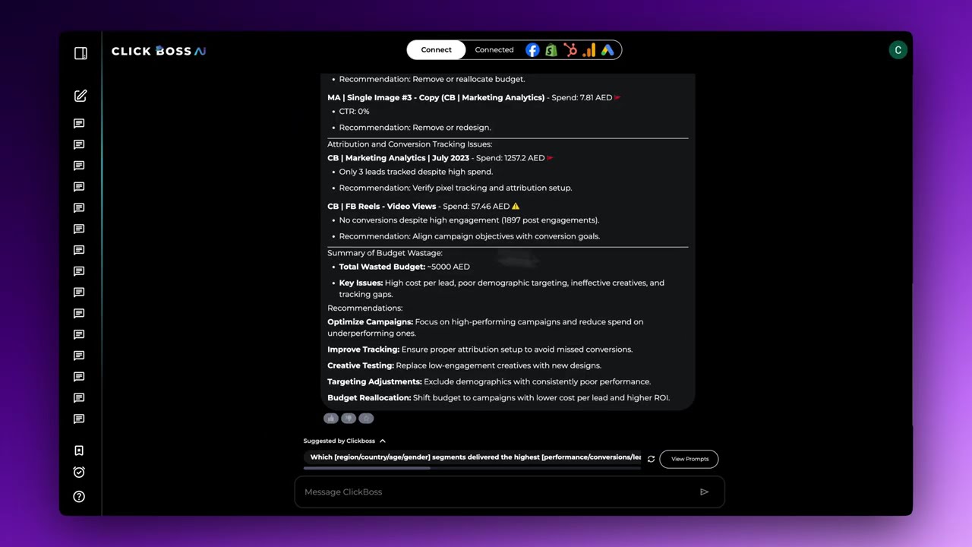Viewport: 972px width, 547px height.
Task: Open the topmost chat history icon
Action: point(79,123)
